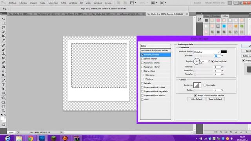This screenshot has width=251, height=141.
Task: Open the Capa menu
Action: click(x=43, y=3)
